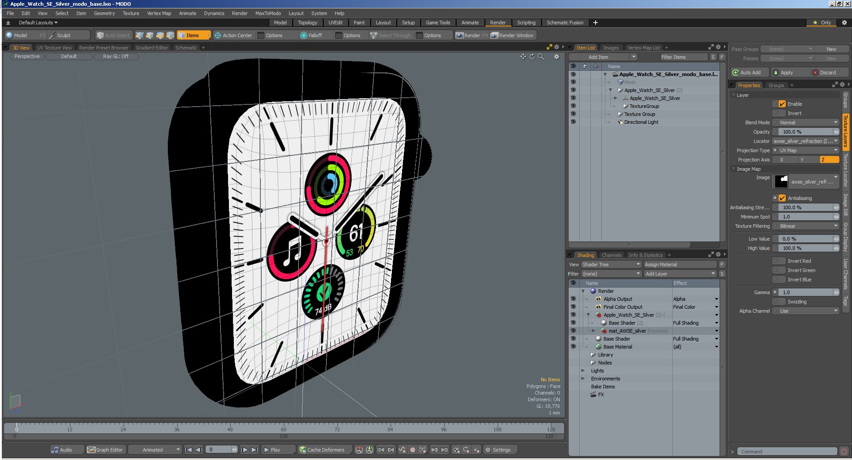Viewport: 852px width, 460px height.
Task: Activate Items selection mode
Action: (194, 35)
